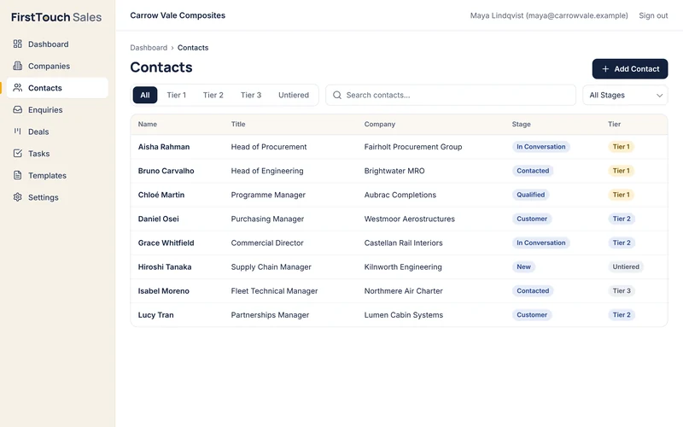Click the Tasks checkmark icon

tap(17, 154)
